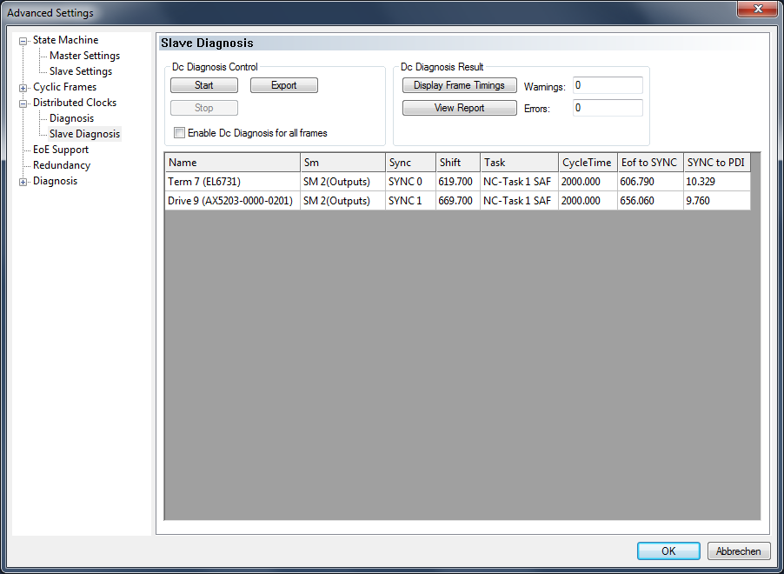Expand the Cyclic Frames tree node

click(23, 88)
